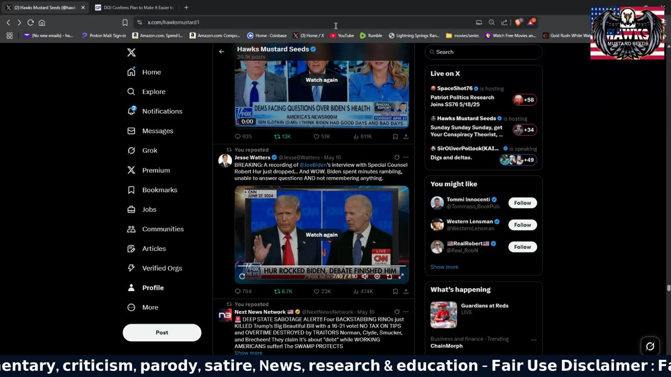Toggle picture-in-picture on the debate video

[x=389, y=276]
